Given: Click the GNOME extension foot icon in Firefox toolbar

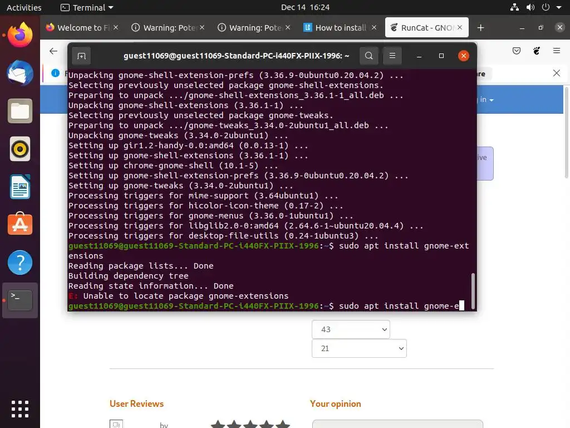Looking at the screenshot, I should [x=537, y=51].
